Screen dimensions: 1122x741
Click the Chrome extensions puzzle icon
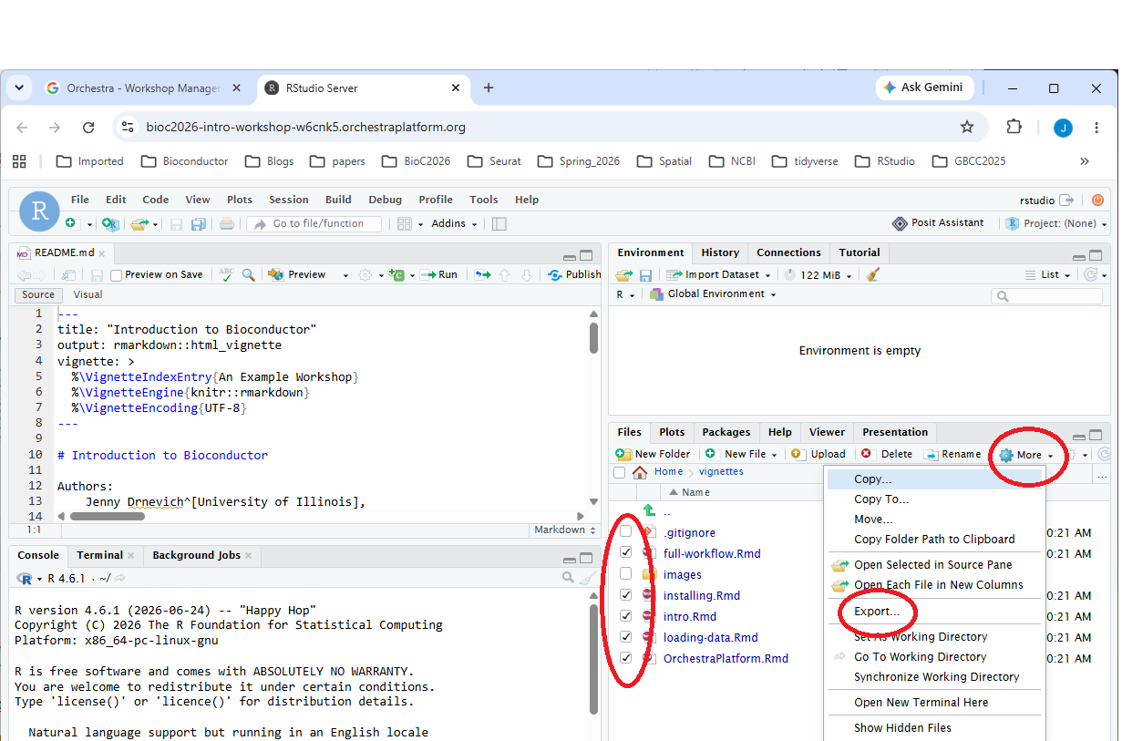[x=1014, y=127]
